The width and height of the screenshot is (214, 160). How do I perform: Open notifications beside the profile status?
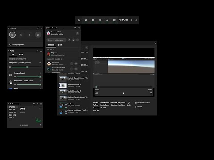[x=78, y=33]
